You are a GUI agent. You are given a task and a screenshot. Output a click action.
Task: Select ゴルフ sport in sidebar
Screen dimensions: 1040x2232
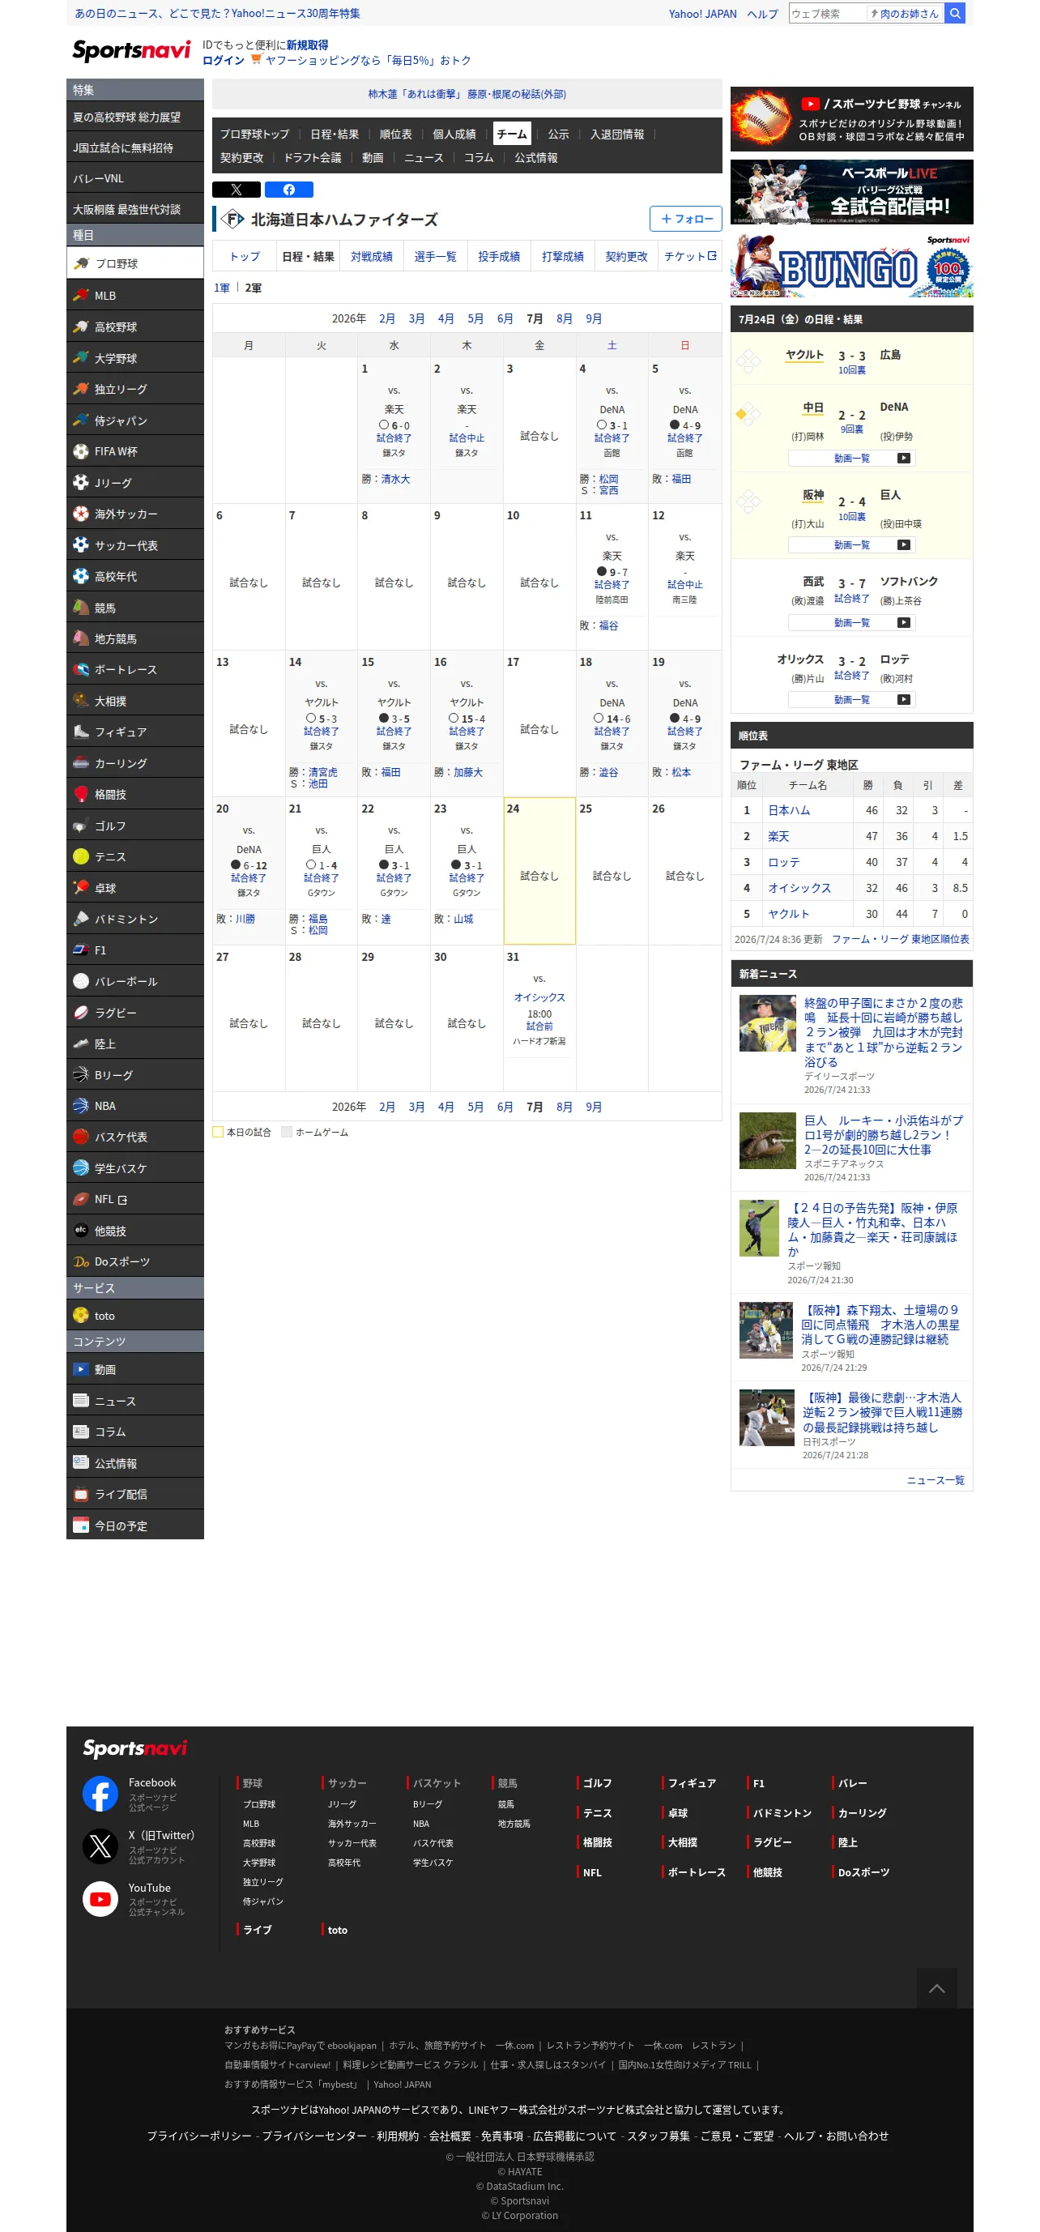pyautogui.click(x=135, y=826)
